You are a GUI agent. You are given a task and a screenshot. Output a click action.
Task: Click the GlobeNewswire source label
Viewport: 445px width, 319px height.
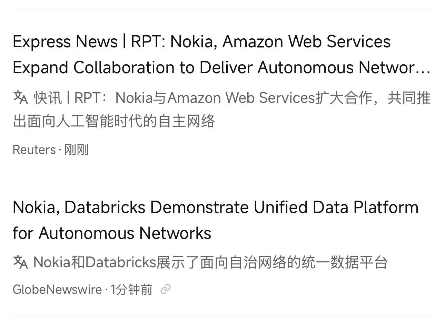[57, 290]
